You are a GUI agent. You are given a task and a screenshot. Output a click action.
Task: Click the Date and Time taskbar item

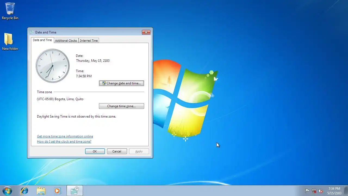(75, 191)
